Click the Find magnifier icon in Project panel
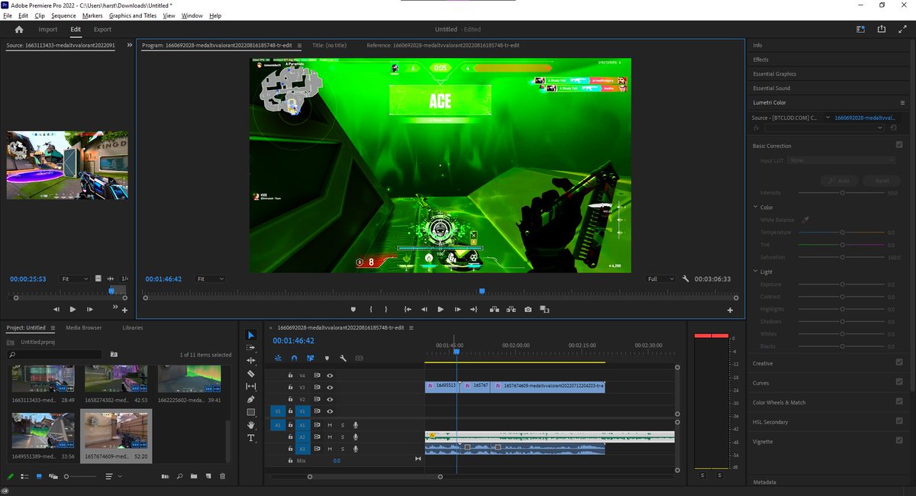 click(179, 476)
